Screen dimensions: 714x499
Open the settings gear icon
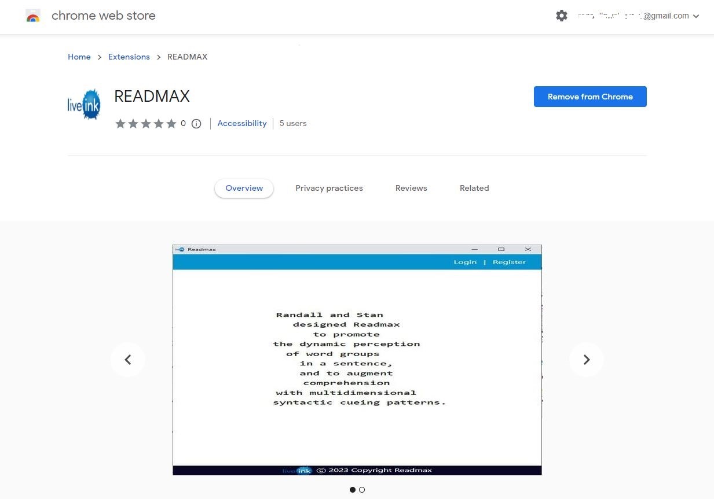point(561,16)
